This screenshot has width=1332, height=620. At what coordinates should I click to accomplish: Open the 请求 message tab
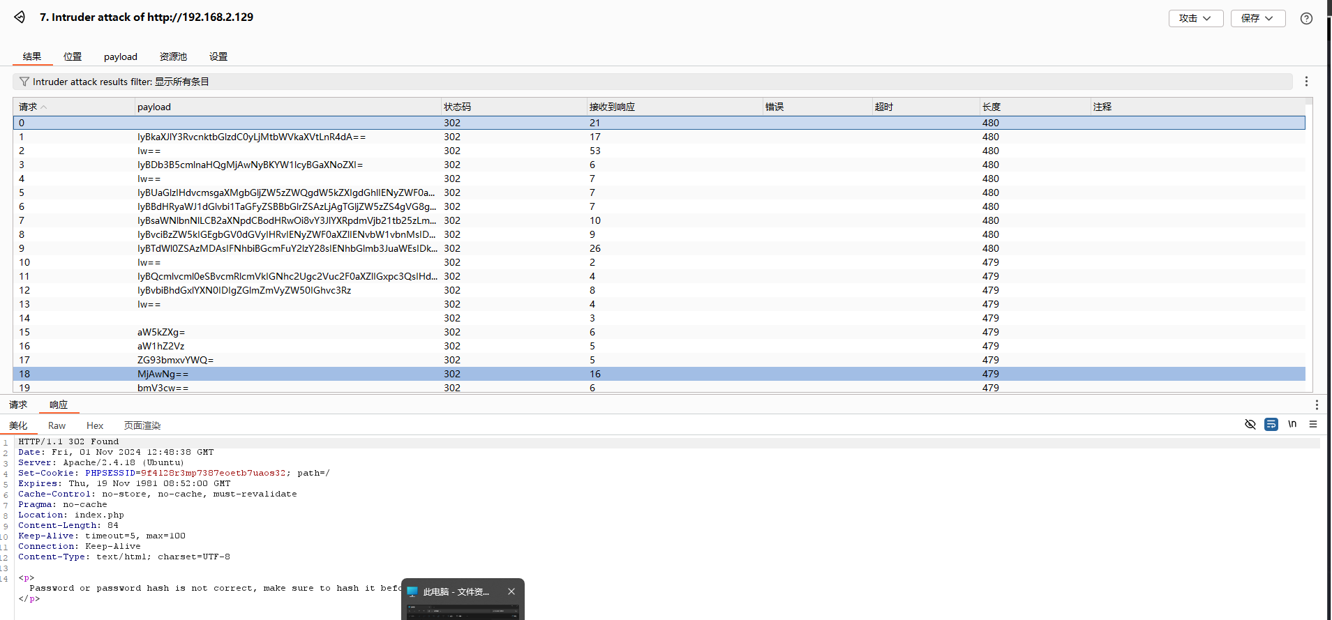point(18,405)
